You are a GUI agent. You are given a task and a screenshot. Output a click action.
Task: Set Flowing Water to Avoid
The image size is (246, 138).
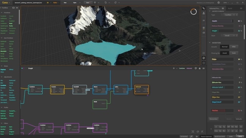224,53
